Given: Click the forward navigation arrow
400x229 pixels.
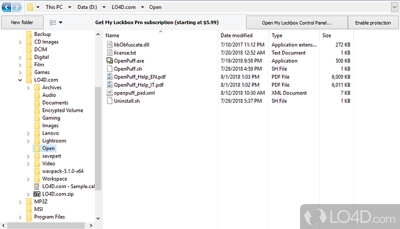Looking at the screenshot, I should (17, 7).
